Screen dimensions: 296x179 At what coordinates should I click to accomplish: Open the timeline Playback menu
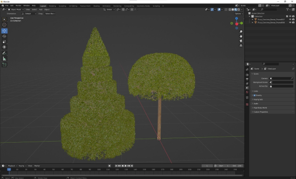(12, 166)
